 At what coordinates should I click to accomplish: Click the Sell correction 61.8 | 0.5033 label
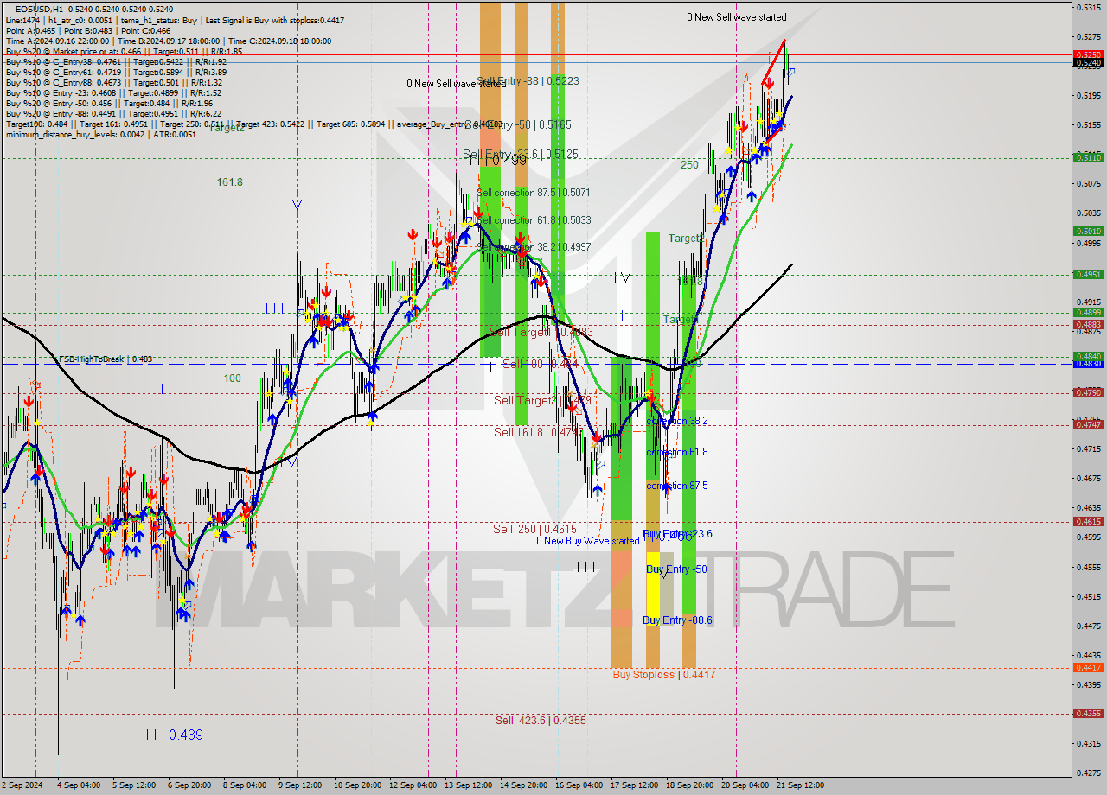(x=534, y=220)
